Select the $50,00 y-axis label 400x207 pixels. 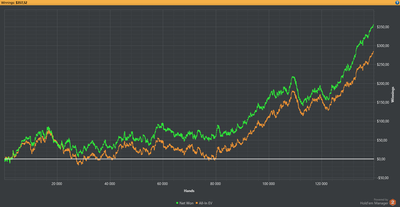pos(382,140)
